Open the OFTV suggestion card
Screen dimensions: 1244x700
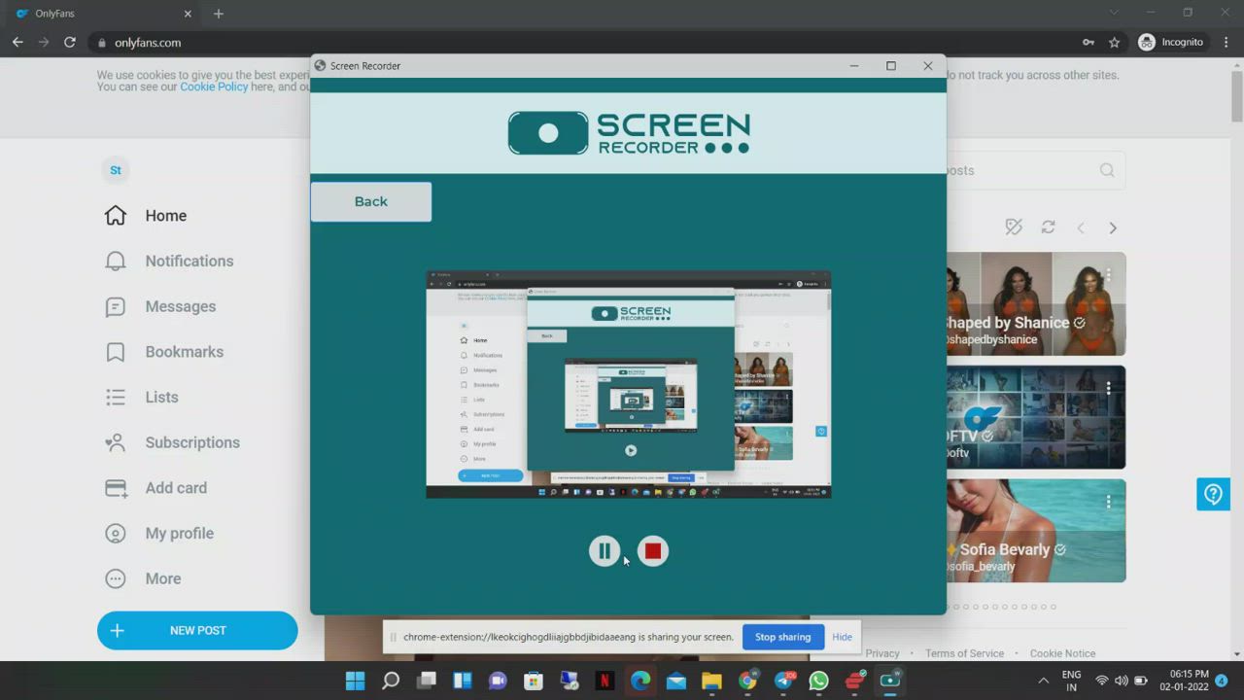tap(1036, 417)
